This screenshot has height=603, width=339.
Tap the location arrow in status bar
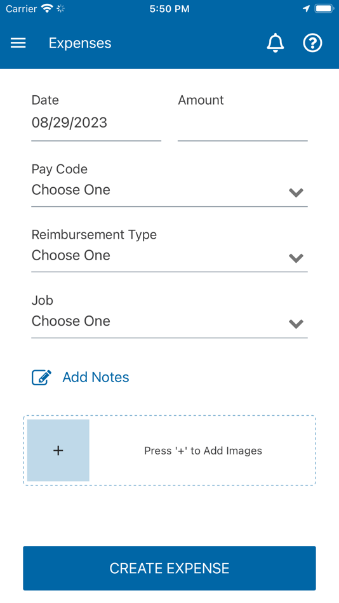[306, 8]
